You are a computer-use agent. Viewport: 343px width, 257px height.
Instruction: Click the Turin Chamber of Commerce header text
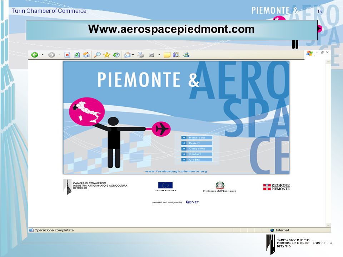pyautogui.click(x=49, y=11)
